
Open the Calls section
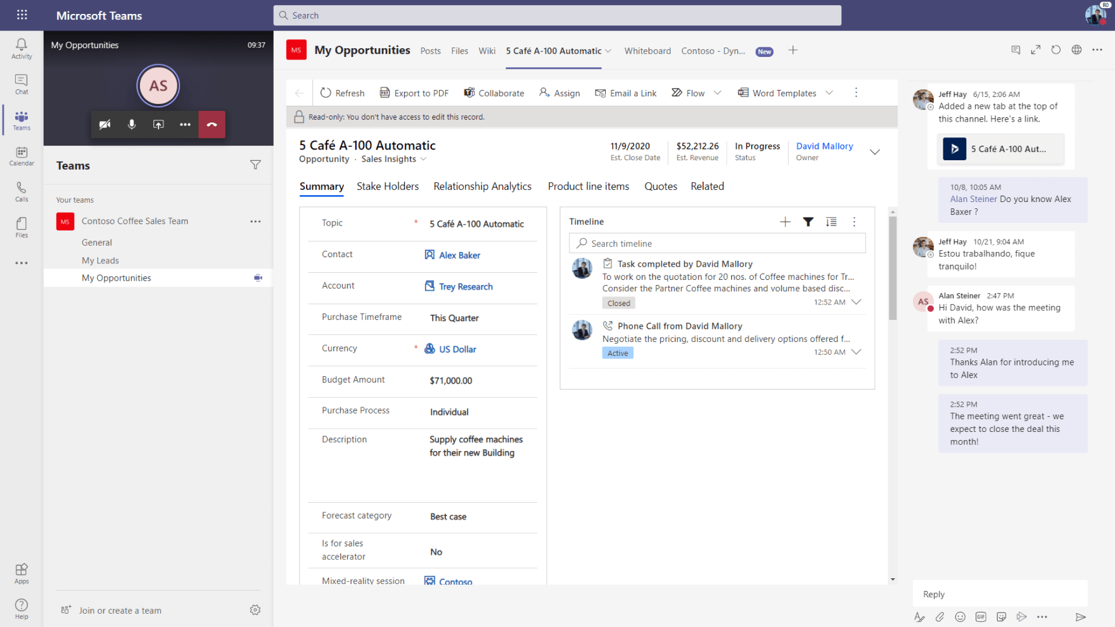tap(21, 190)
